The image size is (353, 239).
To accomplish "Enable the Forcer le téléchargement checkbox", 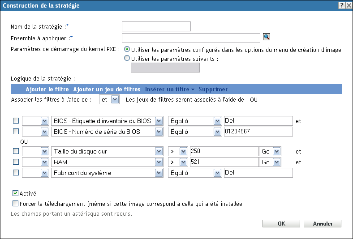I will pos(16,204).
